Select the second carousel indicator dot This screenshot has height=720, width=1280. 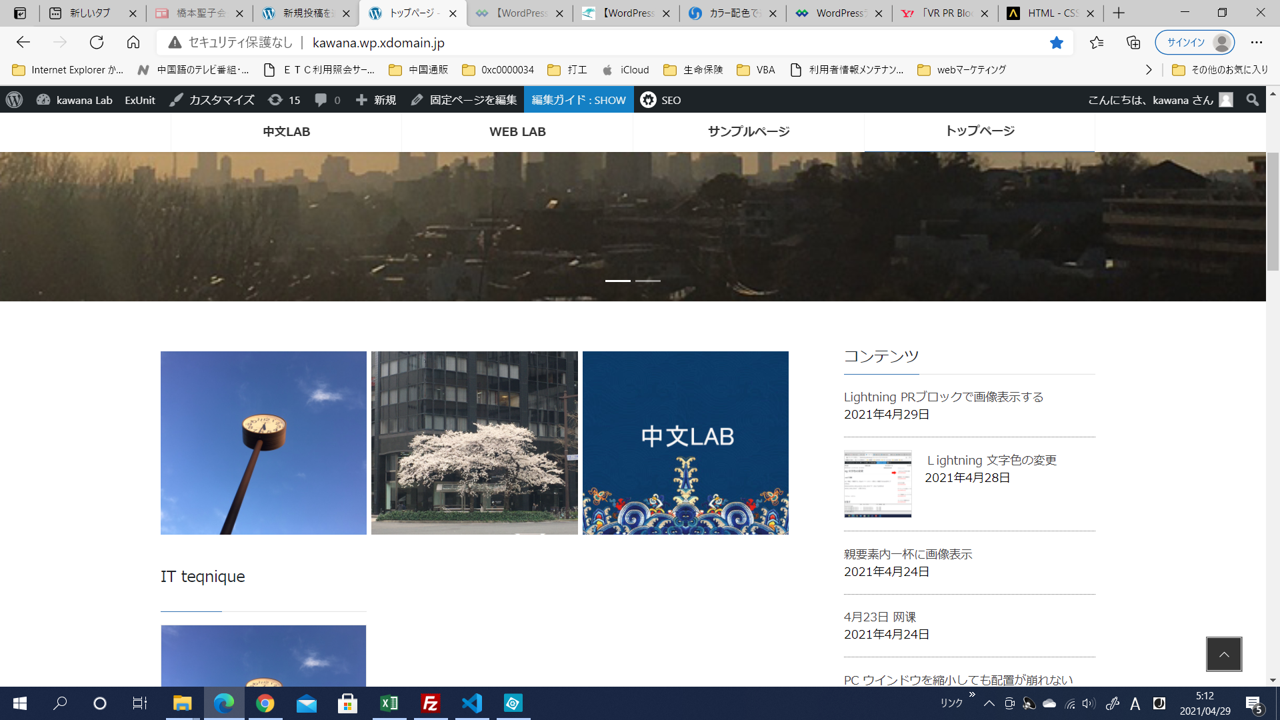pos(647,281)
